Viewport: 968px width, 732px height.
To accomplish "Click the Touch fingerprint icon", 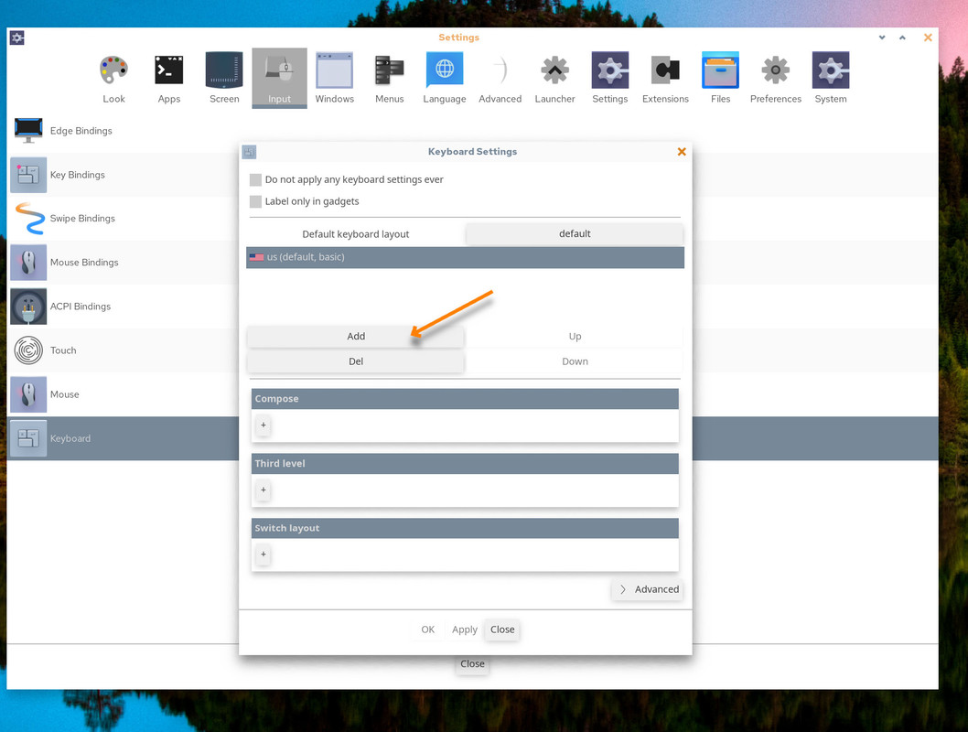I will 28,350.
